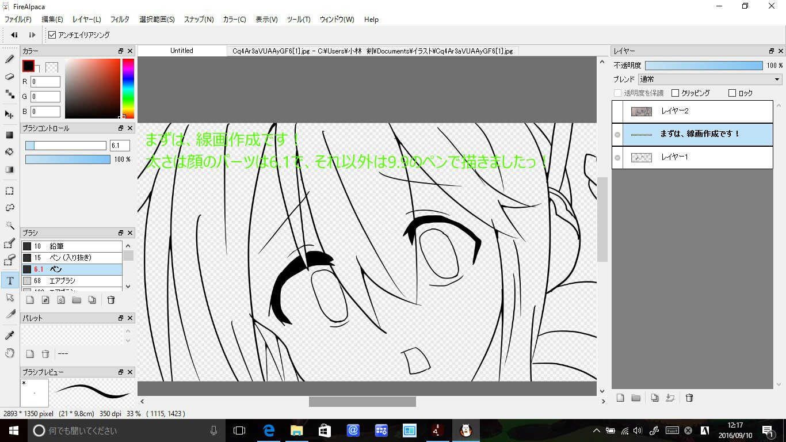Add a new layer in Layers panel

620,398
